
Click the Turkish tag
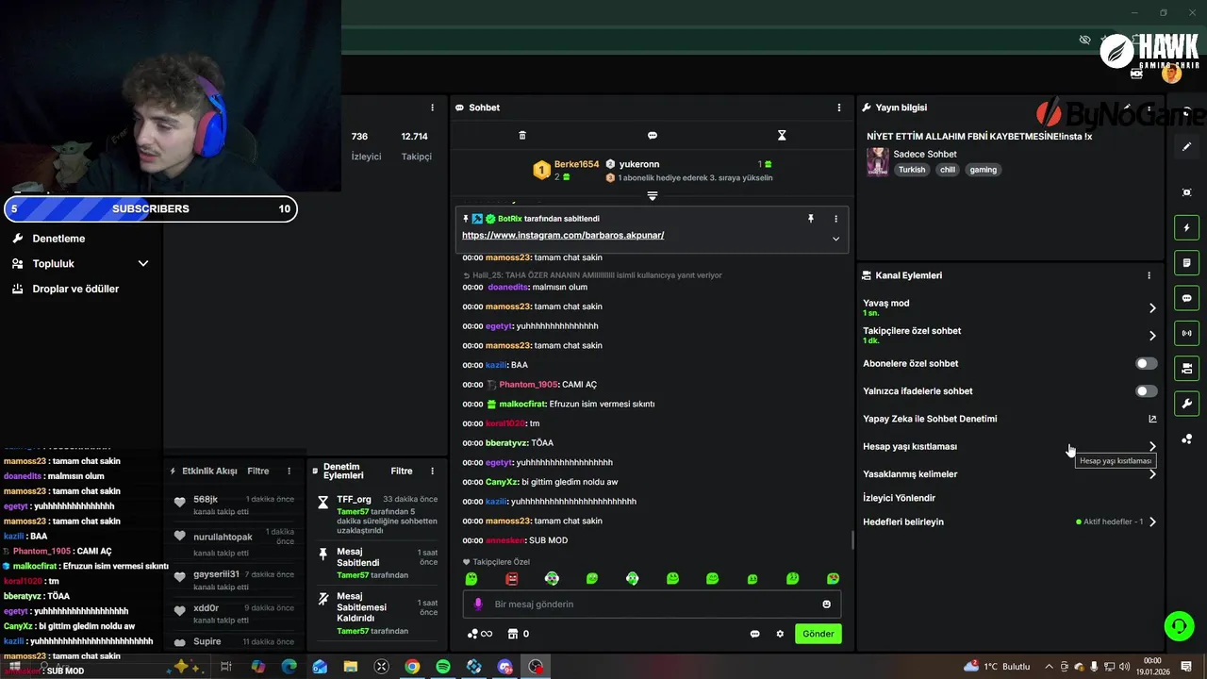click(912, 170)
